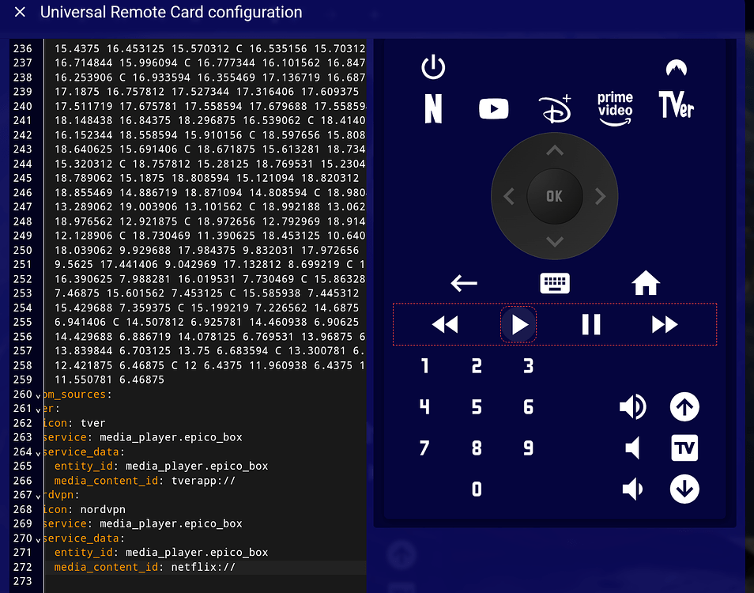Viewport: 754px width, 593px height.
Task: Open the keyboard input button
Action: (x=555, y=283)
